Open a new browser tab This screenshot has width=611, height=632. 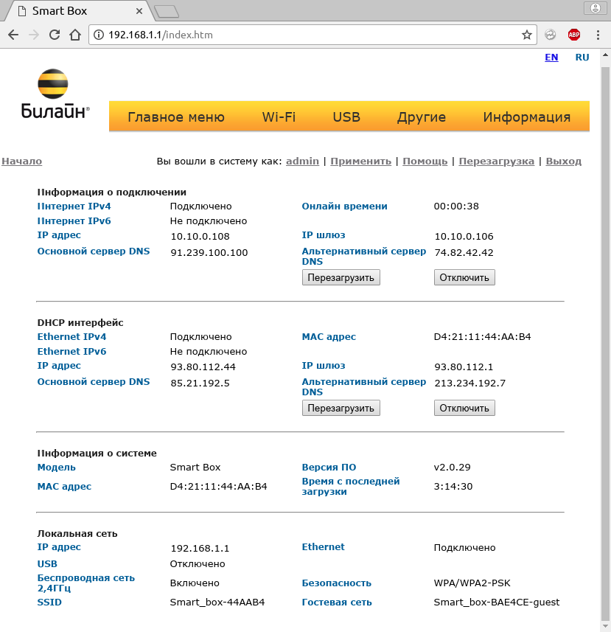(167, 11)
